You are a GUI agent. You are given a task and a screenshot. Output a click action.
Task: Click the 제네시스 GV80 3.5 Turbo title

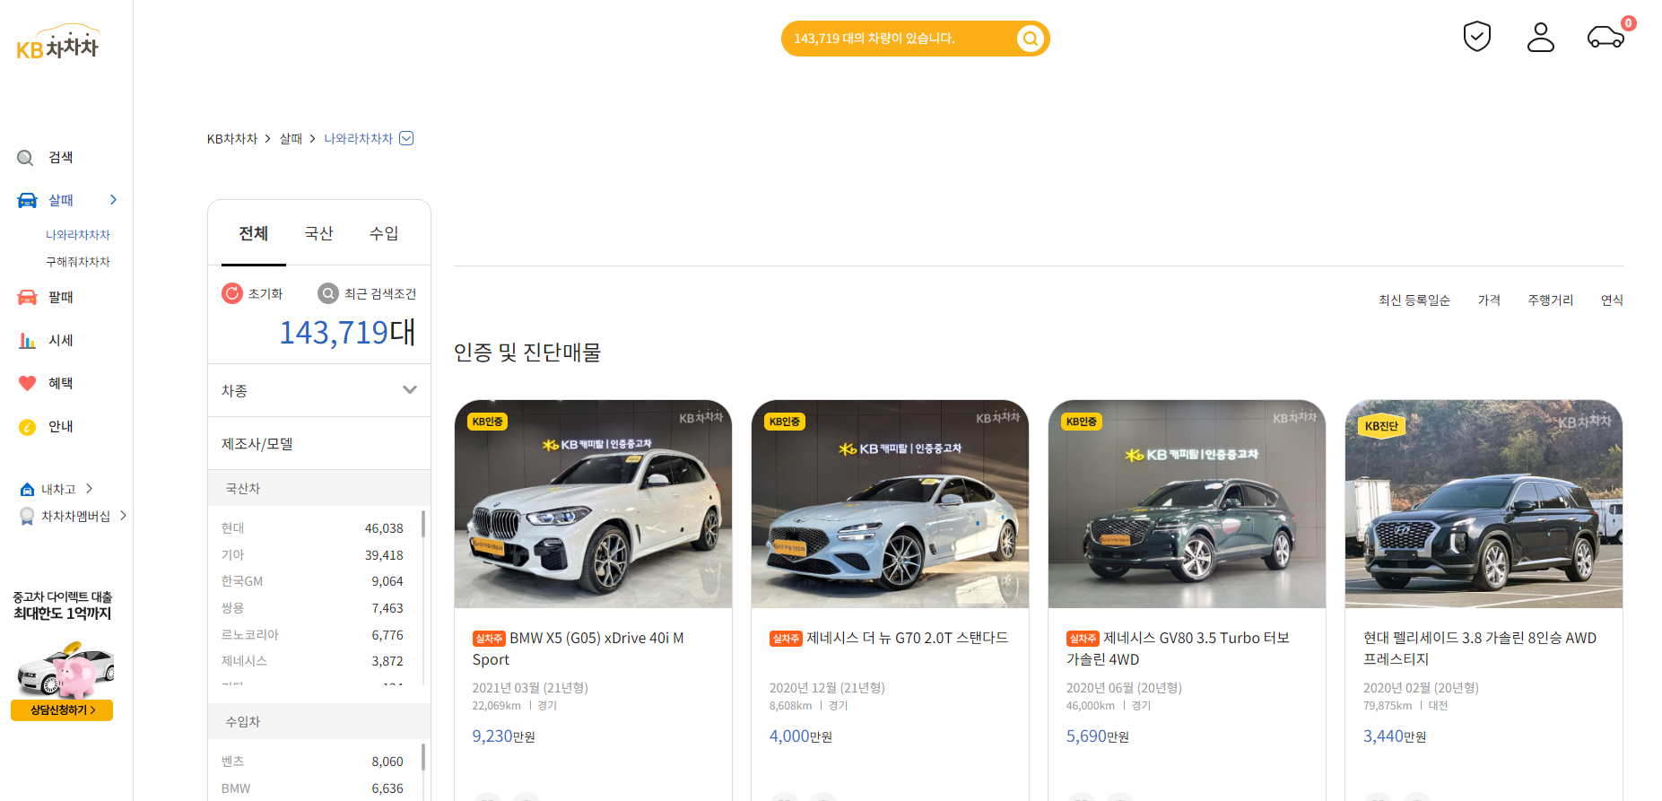point(1178,649)
